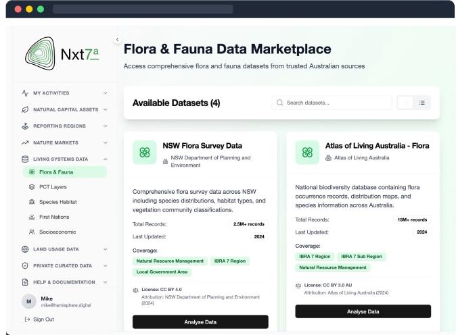Image resolution: width=456 pixels, height=335 pixels.
Task: Click the NSW Flora Survey Data flower icon
Action: tap(145, 153)
